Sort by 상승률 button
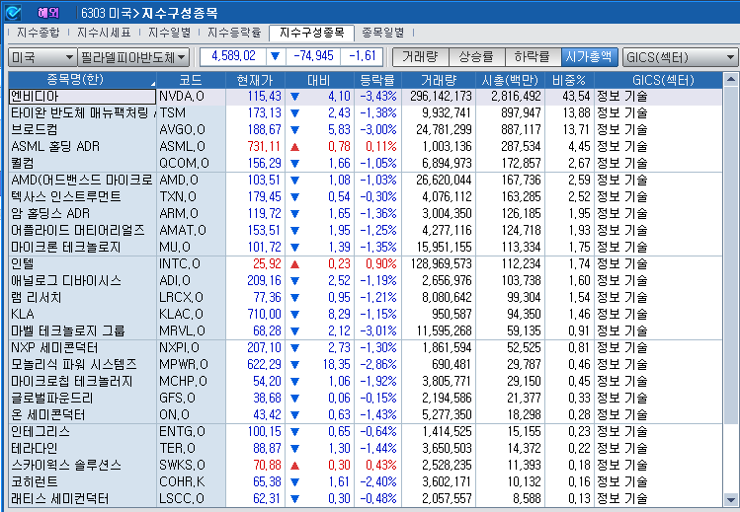 [476, 57]
